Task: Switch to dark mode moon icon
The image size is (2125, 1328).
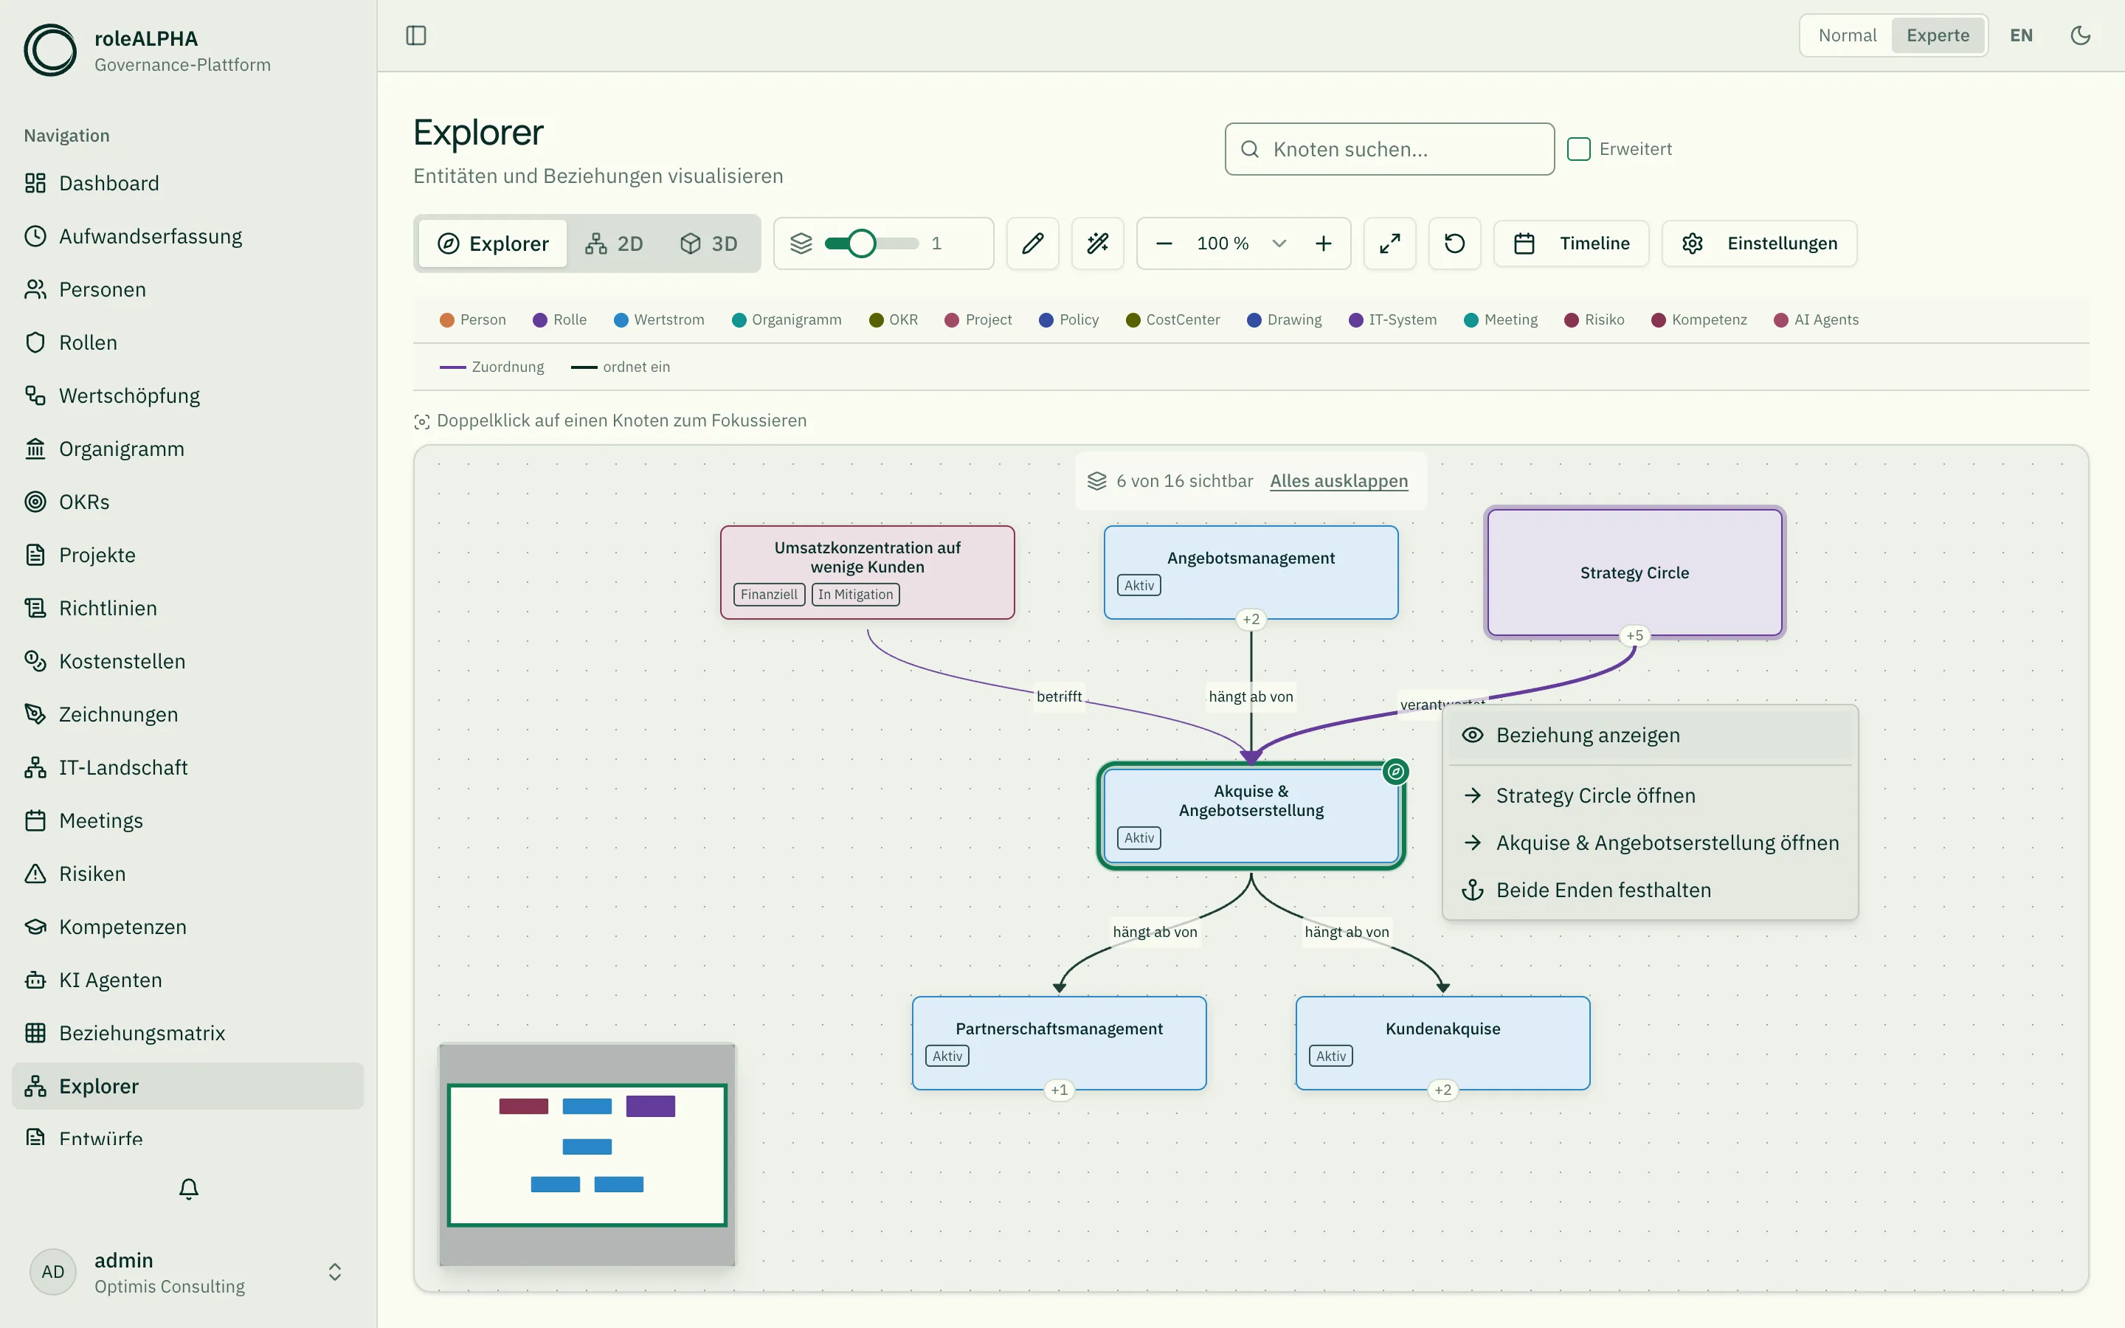Action: point(2080,35)
